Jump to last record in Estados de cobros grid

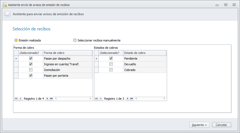[132, 99]
